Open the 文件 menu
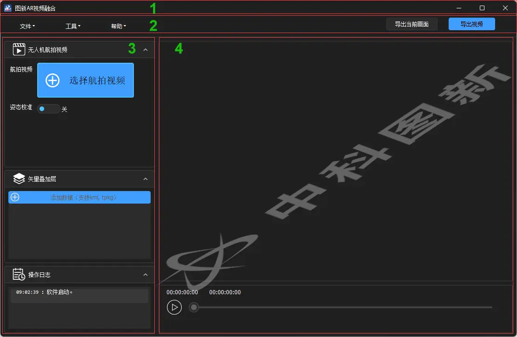517x337 pixels. [x=27, y=26]
